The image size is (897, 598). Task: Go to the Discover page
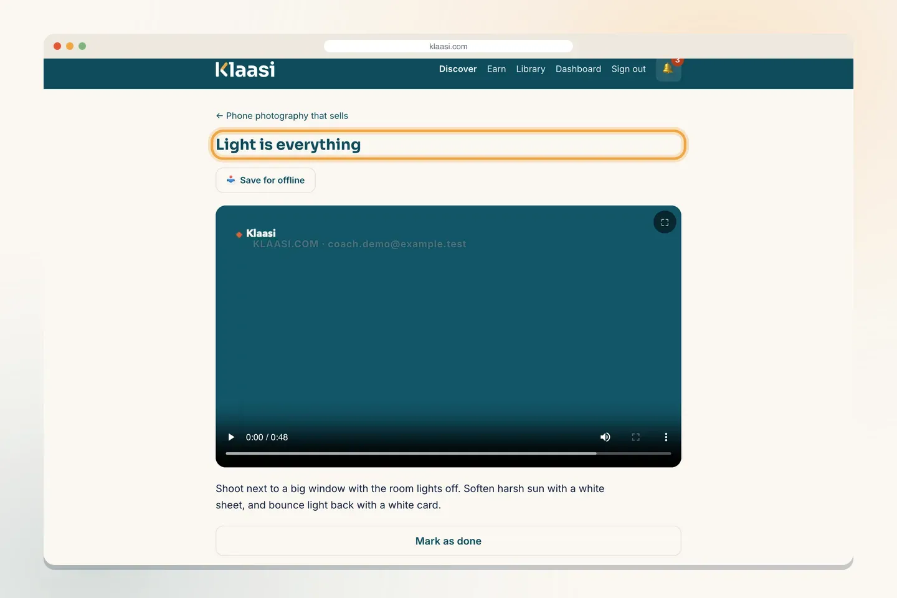(x=458, y=69)
